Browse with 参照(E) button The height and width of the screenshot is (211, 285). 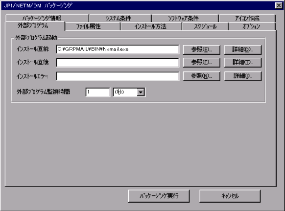point(202,49)
